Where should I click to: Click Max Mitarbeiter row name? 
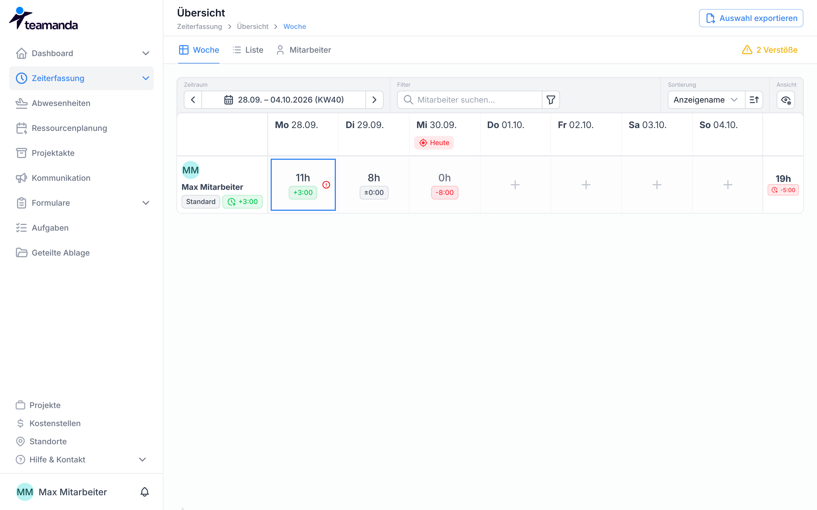coord(212,187)
